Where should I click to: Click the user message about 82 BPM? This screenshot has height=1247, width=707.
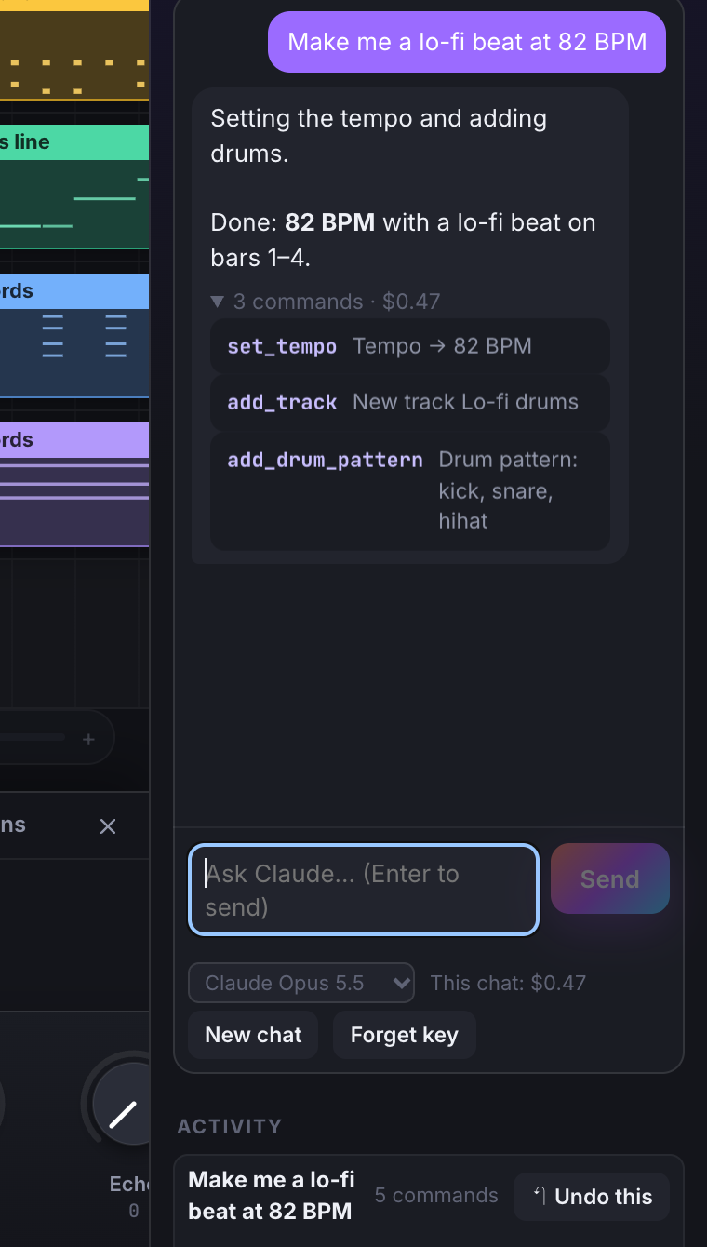(x=467, y=42)
